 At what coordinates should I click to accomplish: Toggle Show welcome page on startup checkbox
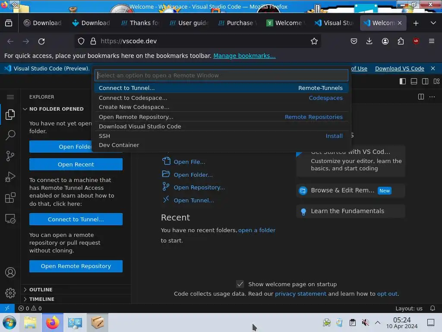pos(240,284)
